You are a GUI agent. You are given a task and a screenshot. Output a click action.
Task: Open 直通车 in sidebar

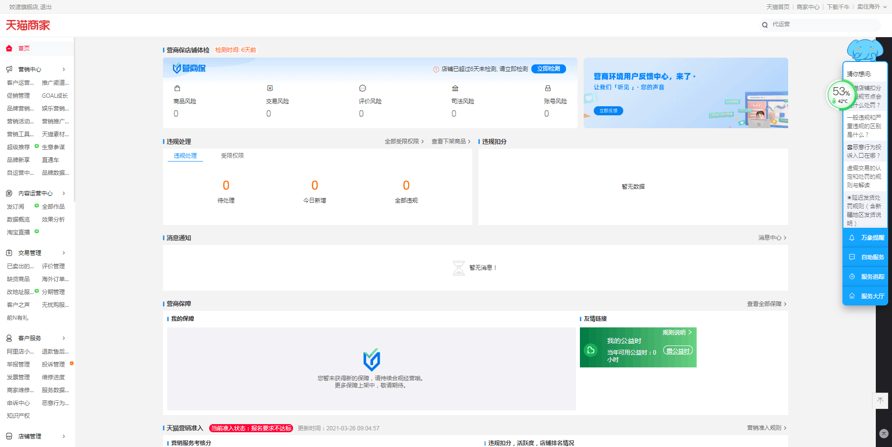(51, 160)
